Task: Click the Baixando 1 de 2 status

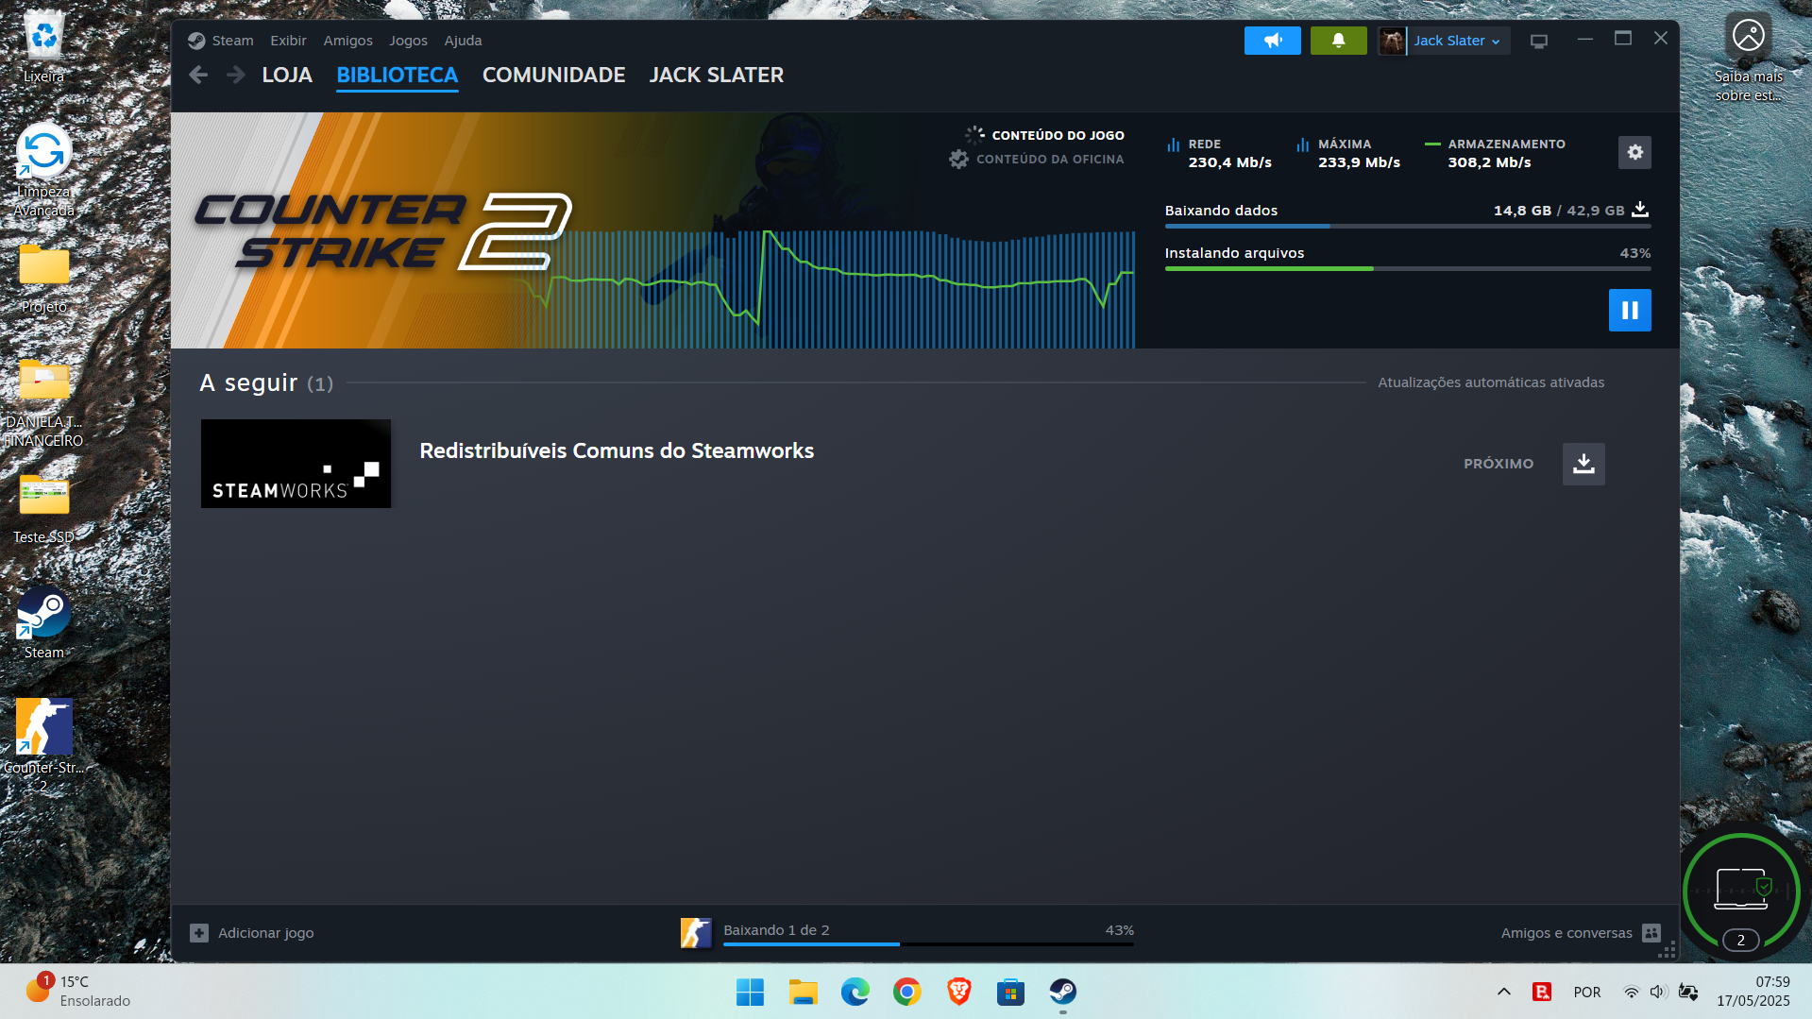Action: tap(776, 930)
